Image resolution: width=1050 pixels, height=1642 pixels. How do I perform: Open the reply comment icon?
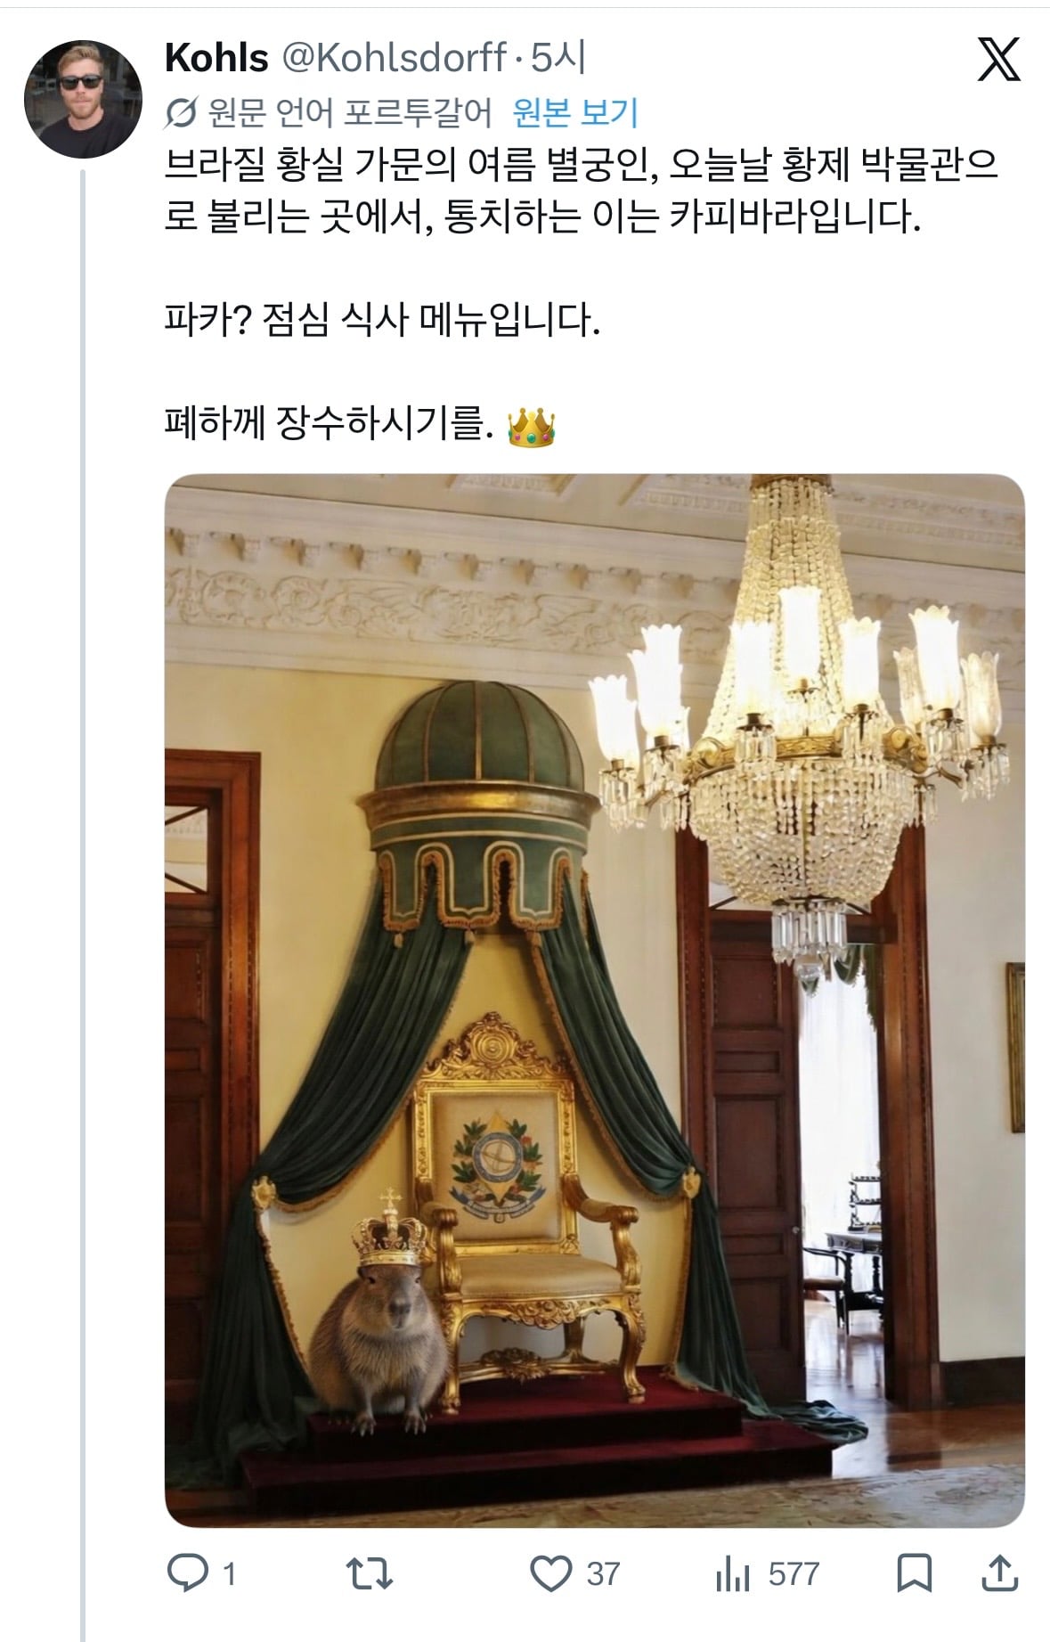pos(187,1574)
